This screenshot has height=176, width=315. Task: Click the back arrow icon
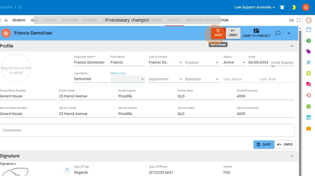pyautogui.click(x=6, y=20)
